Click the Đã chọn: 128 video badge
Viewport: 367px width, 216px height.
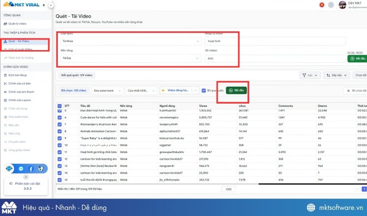(74, 90)
